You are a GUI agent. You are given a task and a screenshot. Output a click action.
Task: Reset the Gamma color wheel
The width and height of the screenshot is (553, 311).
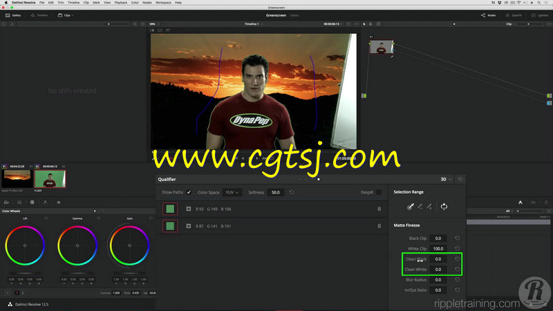click(x=98, y=218)
